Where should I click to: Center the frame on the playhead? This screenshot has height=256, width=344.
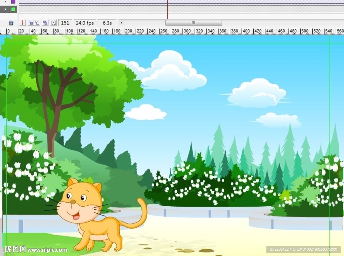23,23
